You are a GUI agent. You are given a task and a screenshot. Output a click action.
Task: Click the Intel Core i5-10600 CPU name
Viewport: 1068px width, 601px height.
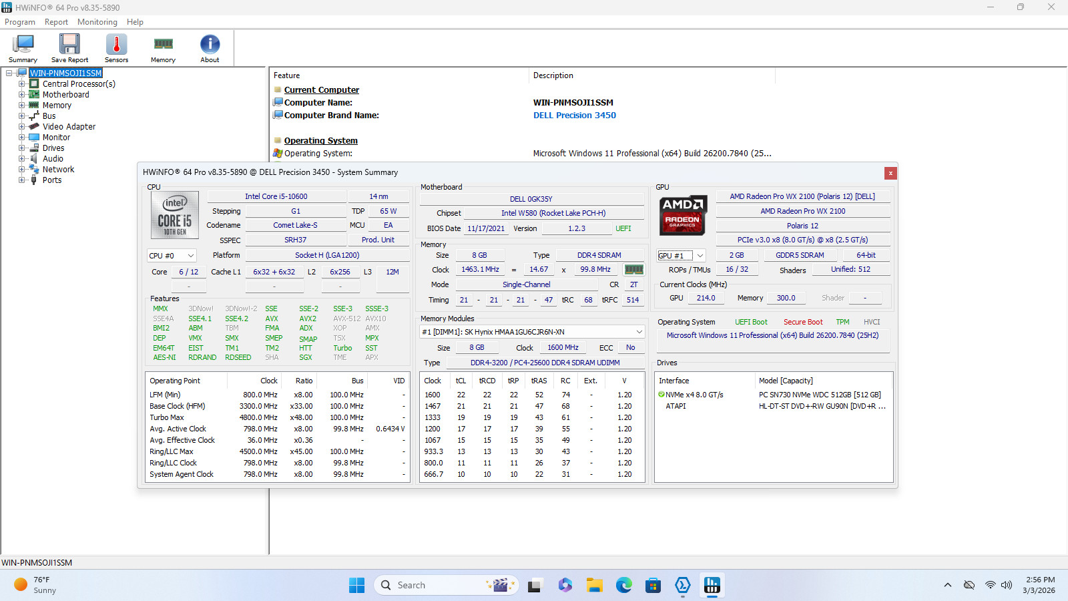[276, 196]
